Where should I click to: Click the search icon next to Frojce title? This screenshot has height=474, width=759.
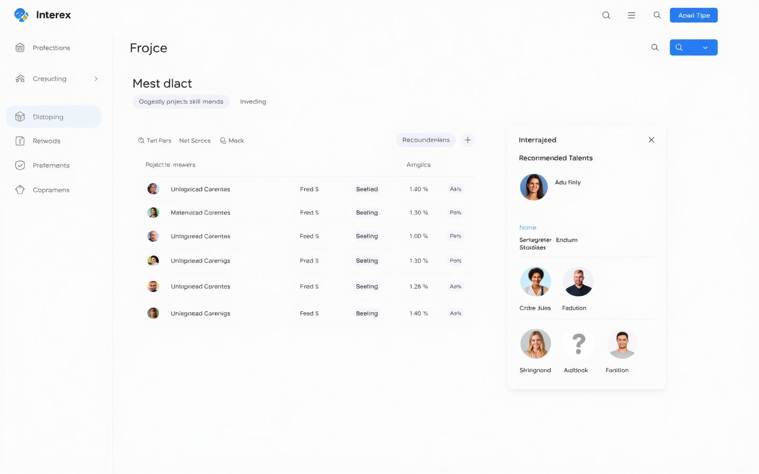(655, 47)
